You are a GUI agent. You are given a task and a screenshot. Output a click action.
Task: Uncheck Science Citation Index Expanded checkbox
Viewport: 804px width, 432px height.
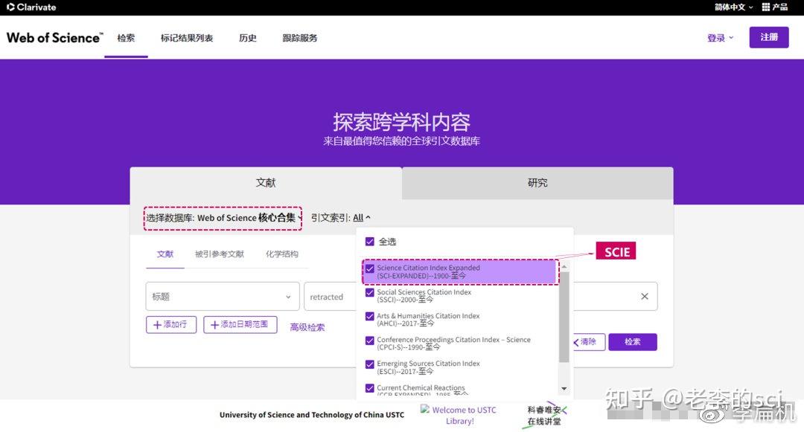tap(370, 268)
